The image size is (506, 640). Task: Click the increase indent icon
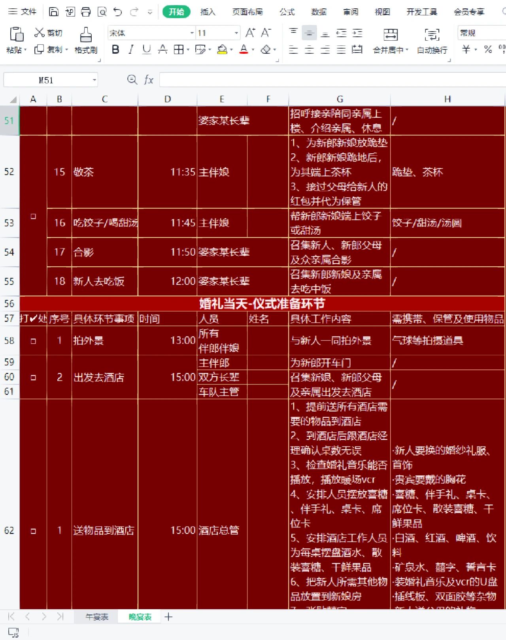click(357, 33)
